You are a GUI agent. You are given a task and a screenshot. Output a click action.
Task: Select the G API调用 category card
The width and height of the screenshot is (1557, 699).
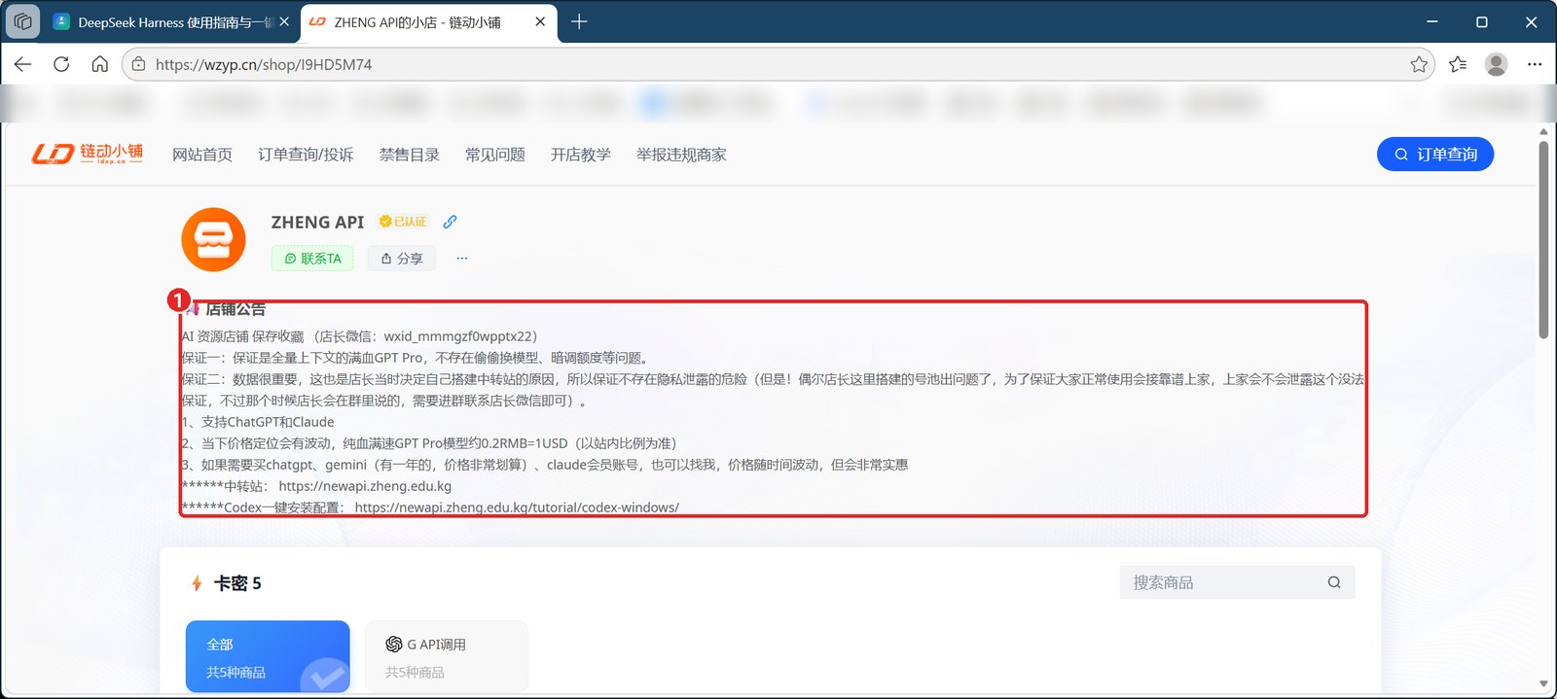click(x=447, y=657)
